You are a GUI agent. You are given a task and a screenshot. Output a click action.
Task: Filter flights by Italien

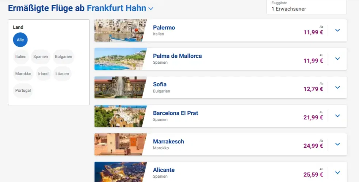coord(21,57)
